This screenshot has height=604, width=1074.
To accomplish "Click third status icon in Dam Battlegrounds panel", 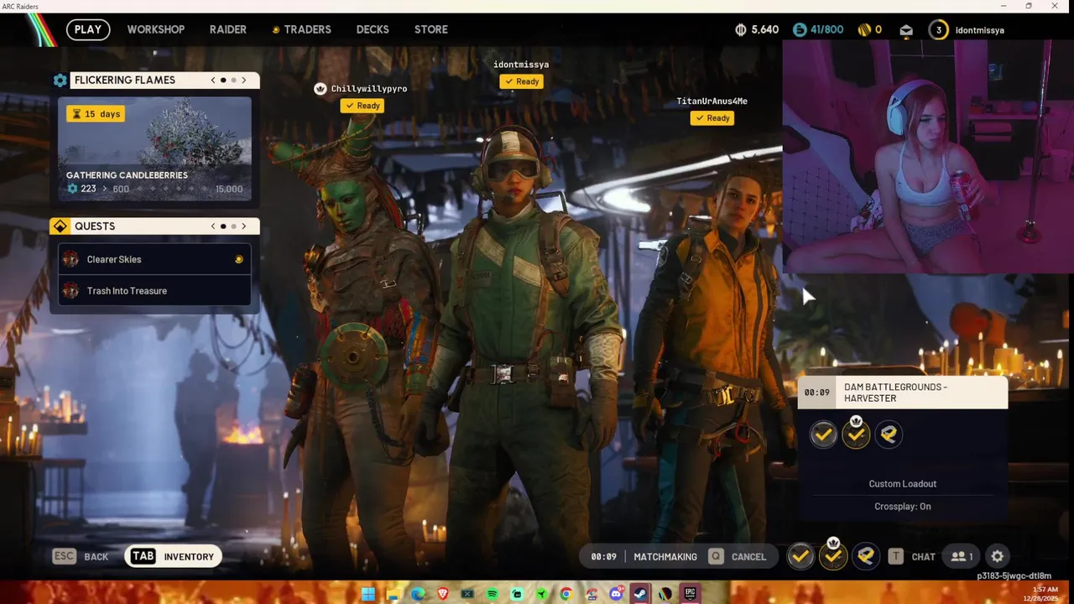I will click(889, 435).
